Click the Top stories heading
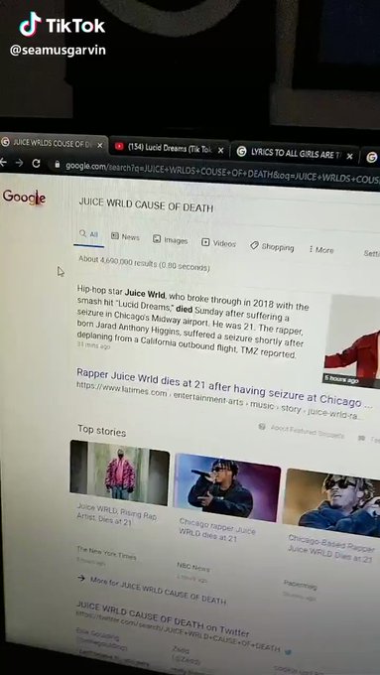The height and width of the screenshot is (675, 380). click(x=101, y=431)
